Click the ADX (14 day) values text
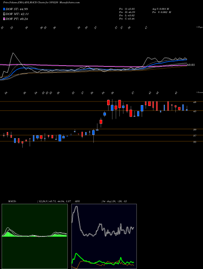This screenshot has height=269, width=203. (x=114, y=201)
